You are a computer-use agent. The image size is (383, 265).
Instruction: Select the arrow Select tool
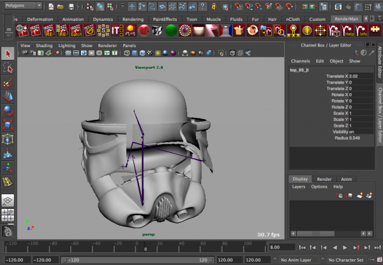tap(8, 54)
